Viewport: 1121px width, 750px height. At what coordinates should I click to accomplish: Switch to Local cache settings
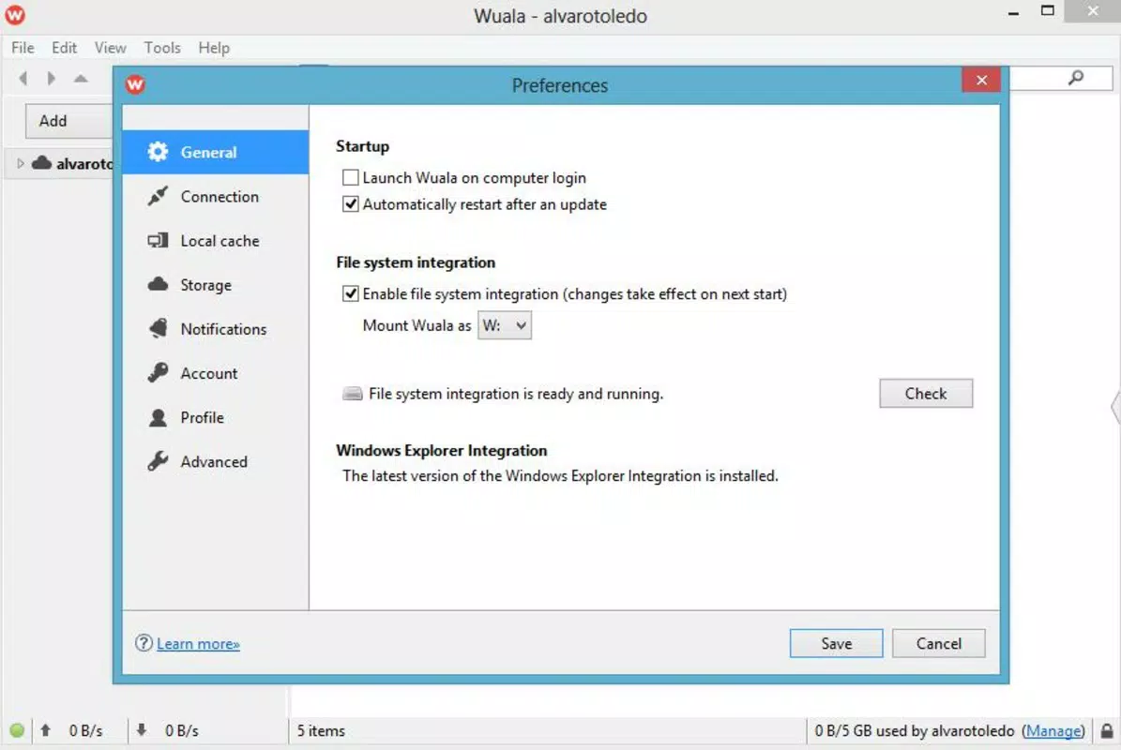pyautogui.click(x=215, y=241)
